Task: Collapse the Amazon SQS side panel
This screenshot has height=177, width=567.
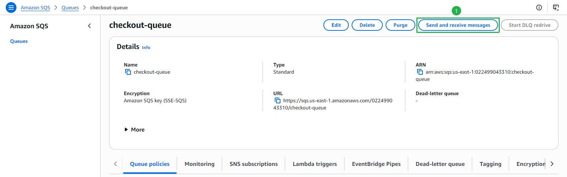Action: (x=89, y=26)
